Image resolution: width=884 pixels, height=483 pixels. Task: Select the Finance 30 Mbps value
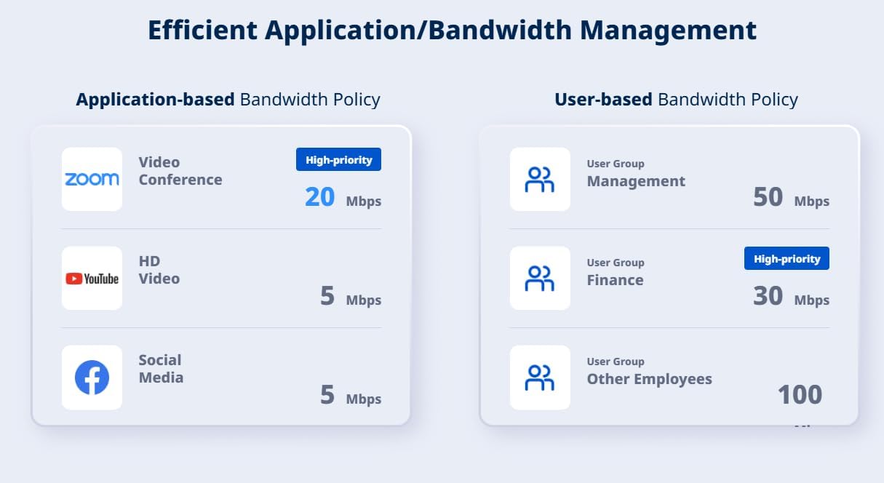(x=791, y=296)
